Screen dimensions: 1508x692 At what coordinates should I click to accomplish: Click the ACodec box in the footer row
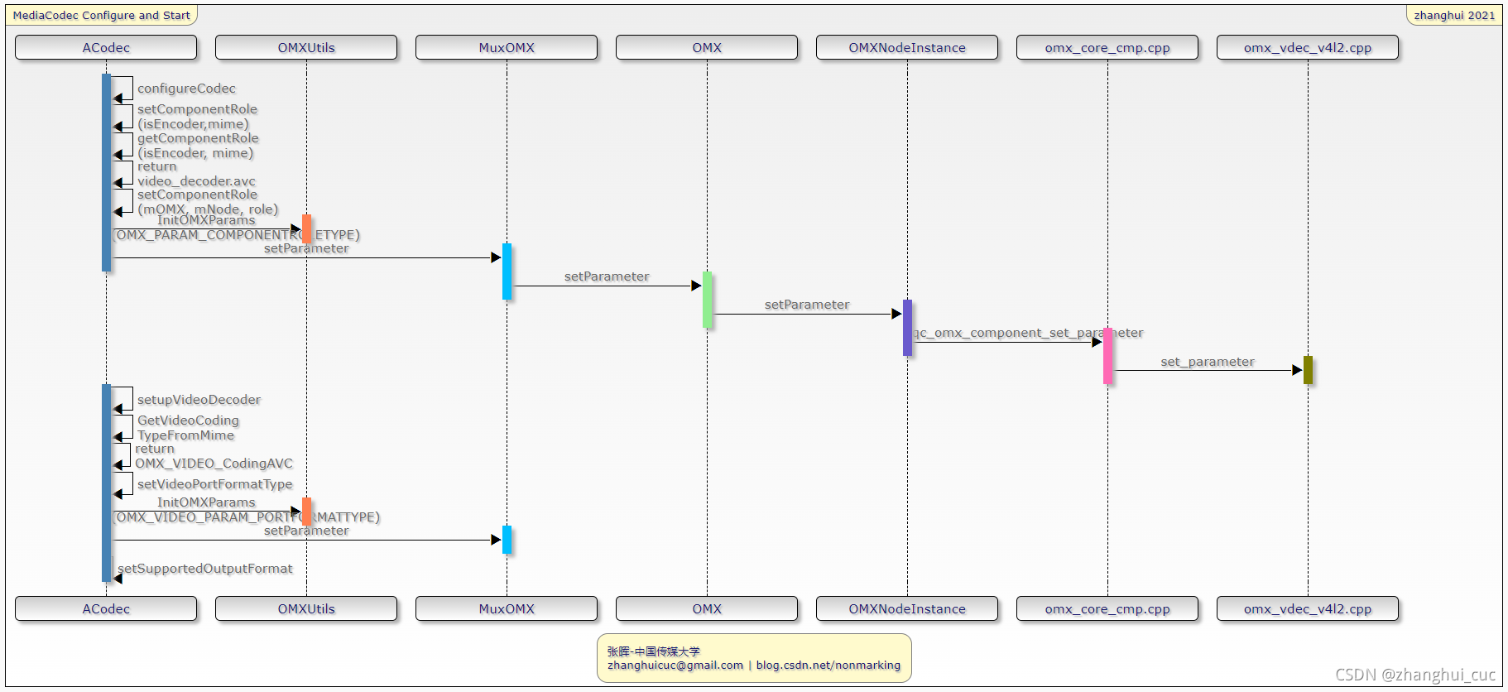[106, 608]
